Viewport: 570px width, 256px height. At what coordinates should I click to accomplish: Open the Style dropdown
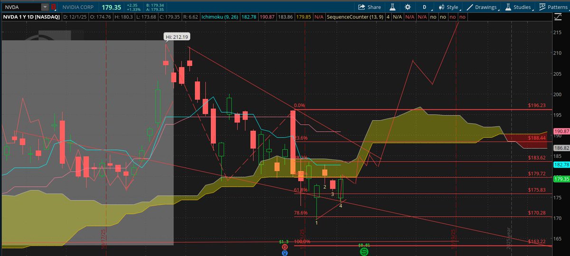[x=448, y=7]
